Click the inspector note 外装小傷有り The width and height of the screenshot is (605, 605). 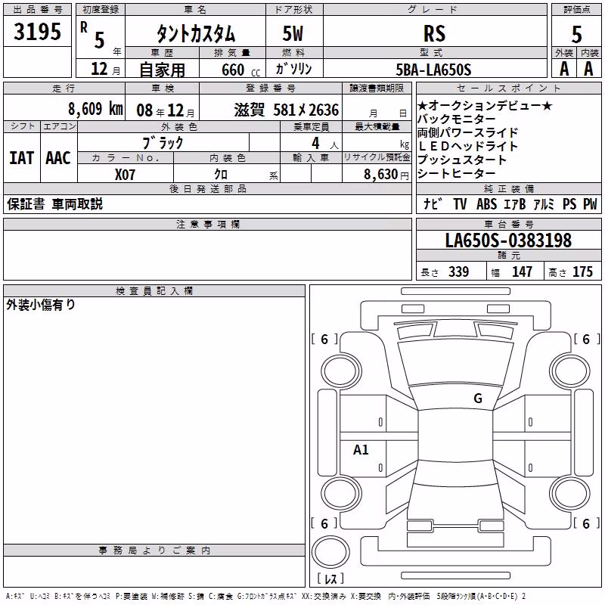pyautogui.click(x=41, y=305)
